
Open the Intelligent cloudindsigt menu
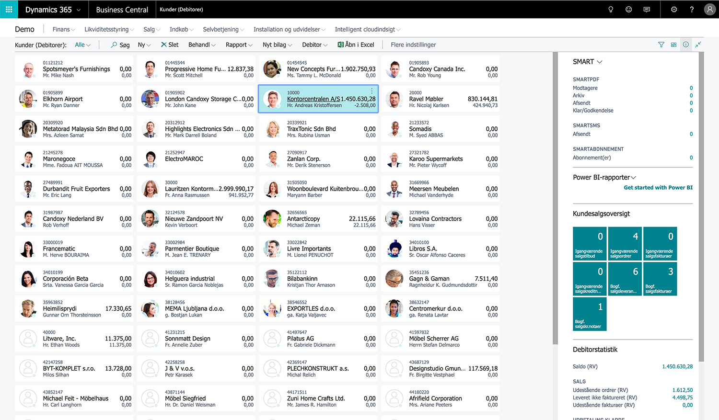[x=368, y=29]
